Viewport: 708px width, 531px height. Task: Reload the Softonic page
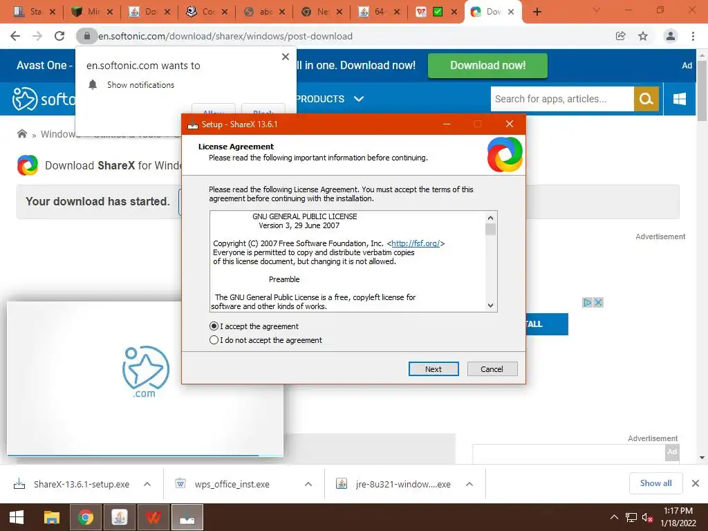click(x=59, y=36)
